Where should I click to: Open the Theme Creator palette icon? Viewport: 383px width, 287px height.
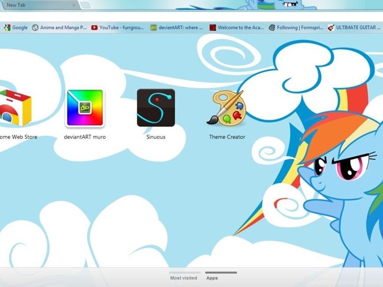coord(227,108)
